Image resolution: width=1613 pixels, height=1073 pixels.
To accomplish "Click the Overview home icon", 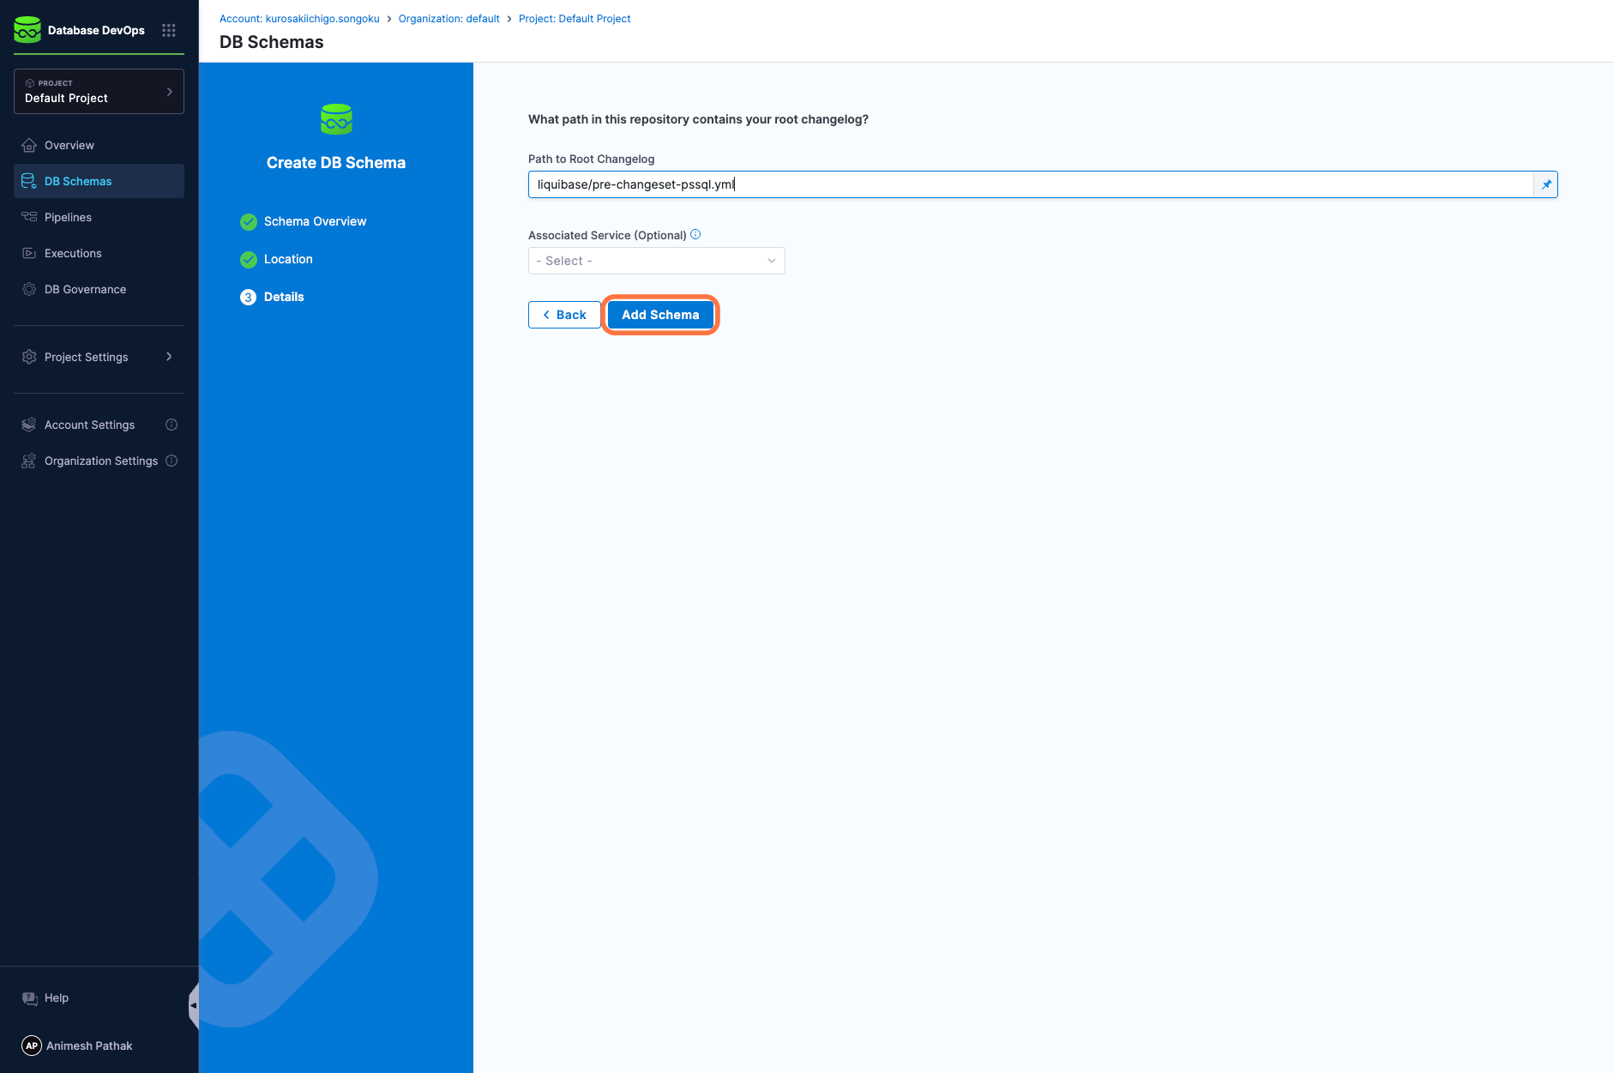I will coord(29,145).
